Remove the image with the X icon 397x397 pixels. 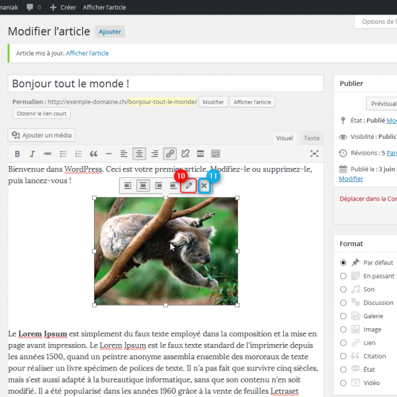[204, 186]
